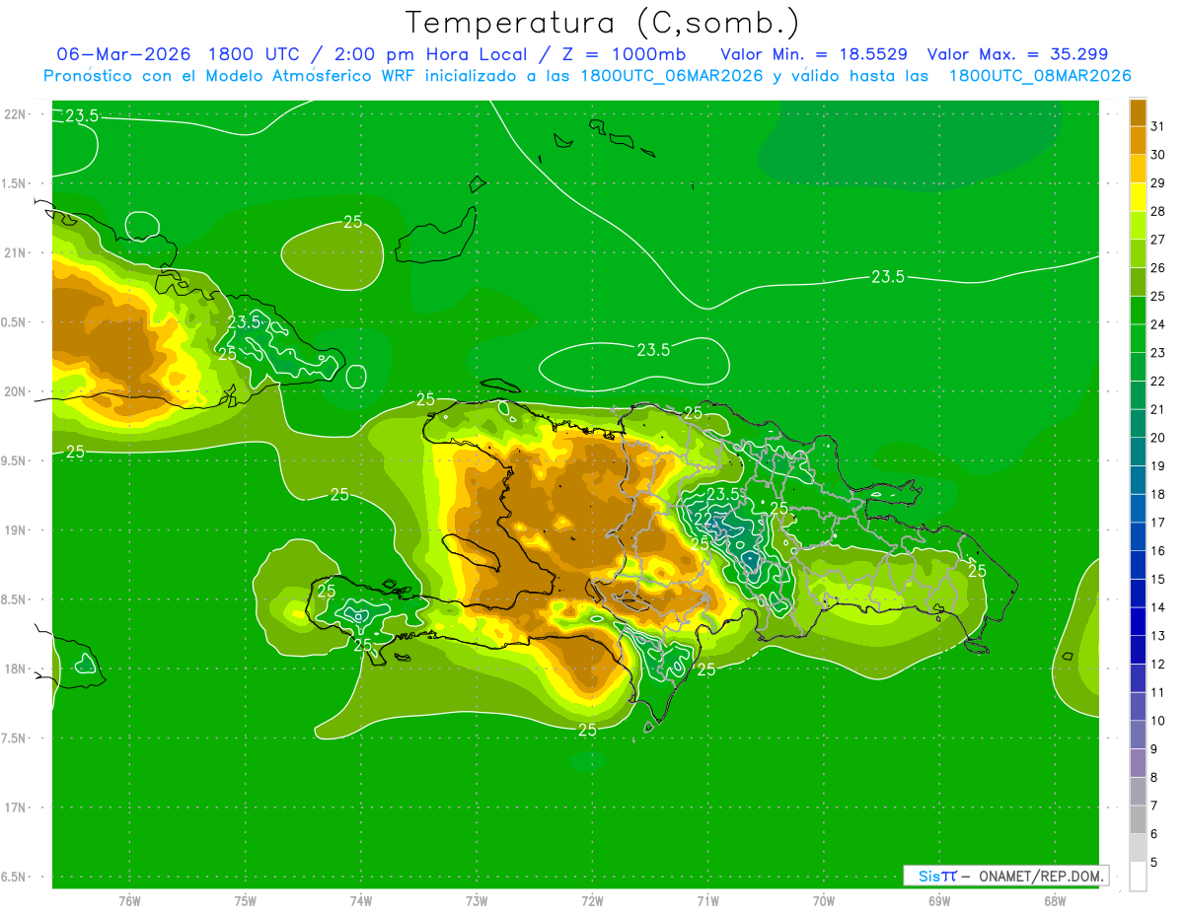Click the "22N" latitude axis label

(x=14, y=114)
